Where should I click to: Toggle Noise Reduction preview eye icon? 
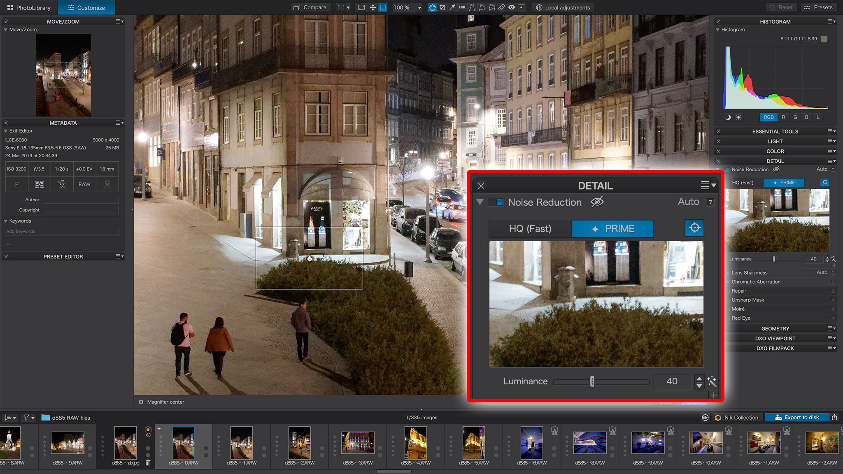pos(597,202)
